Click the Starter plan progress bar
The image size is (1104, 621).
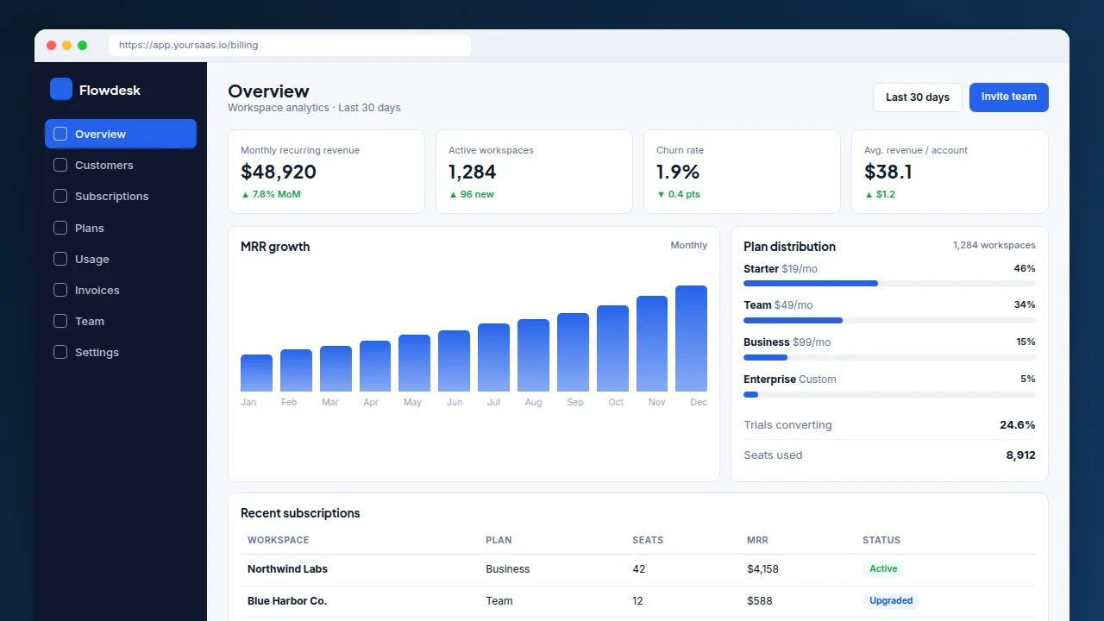click(x=889, y=283)
